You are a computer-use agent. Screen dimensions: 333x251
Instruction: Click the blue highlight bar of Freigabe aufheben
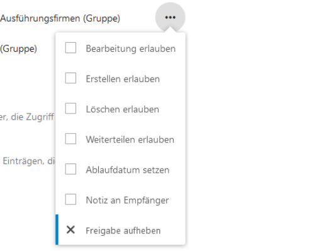(57, 230)
